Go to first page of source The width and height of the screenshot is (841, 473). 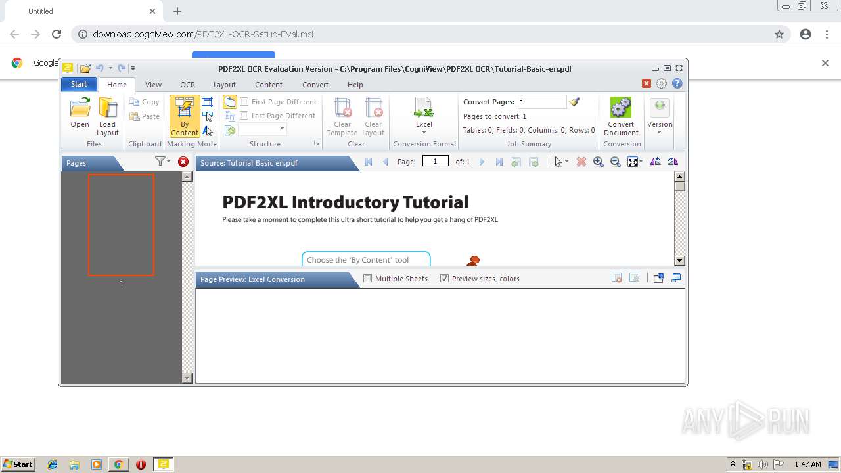tap(369, 162)
